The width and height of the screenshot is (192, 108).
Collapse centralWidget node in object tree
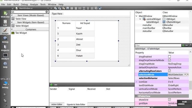tap(140, 19)
